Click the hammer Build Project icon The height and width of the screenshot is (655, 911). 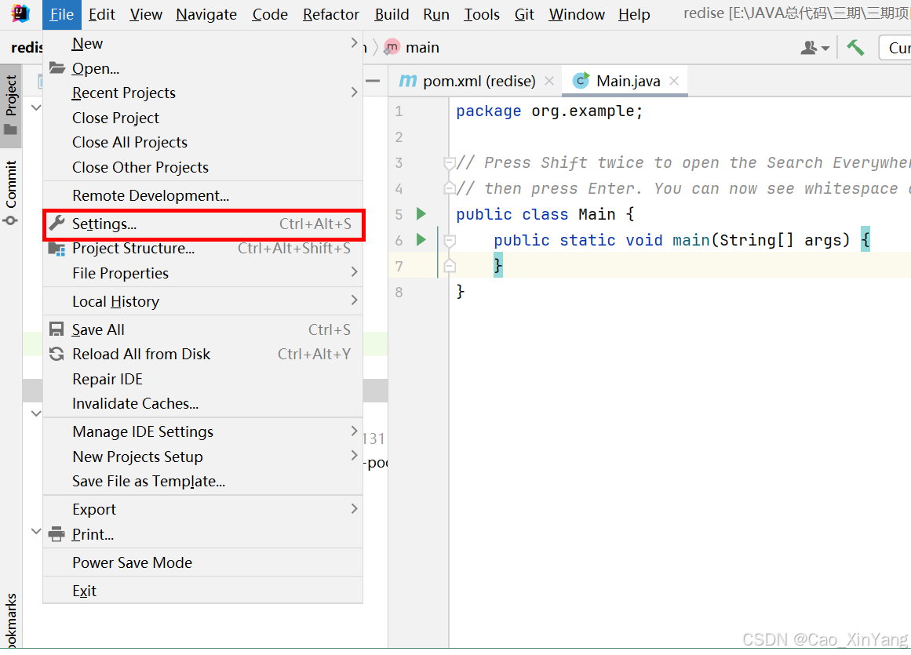(x=855, y=48)
